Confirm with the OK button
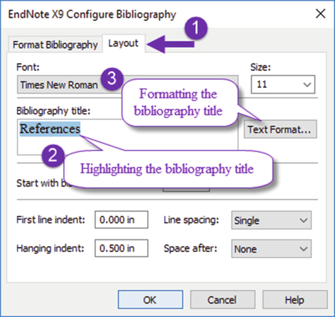This screenshot has width=335, height=317. 150,299
